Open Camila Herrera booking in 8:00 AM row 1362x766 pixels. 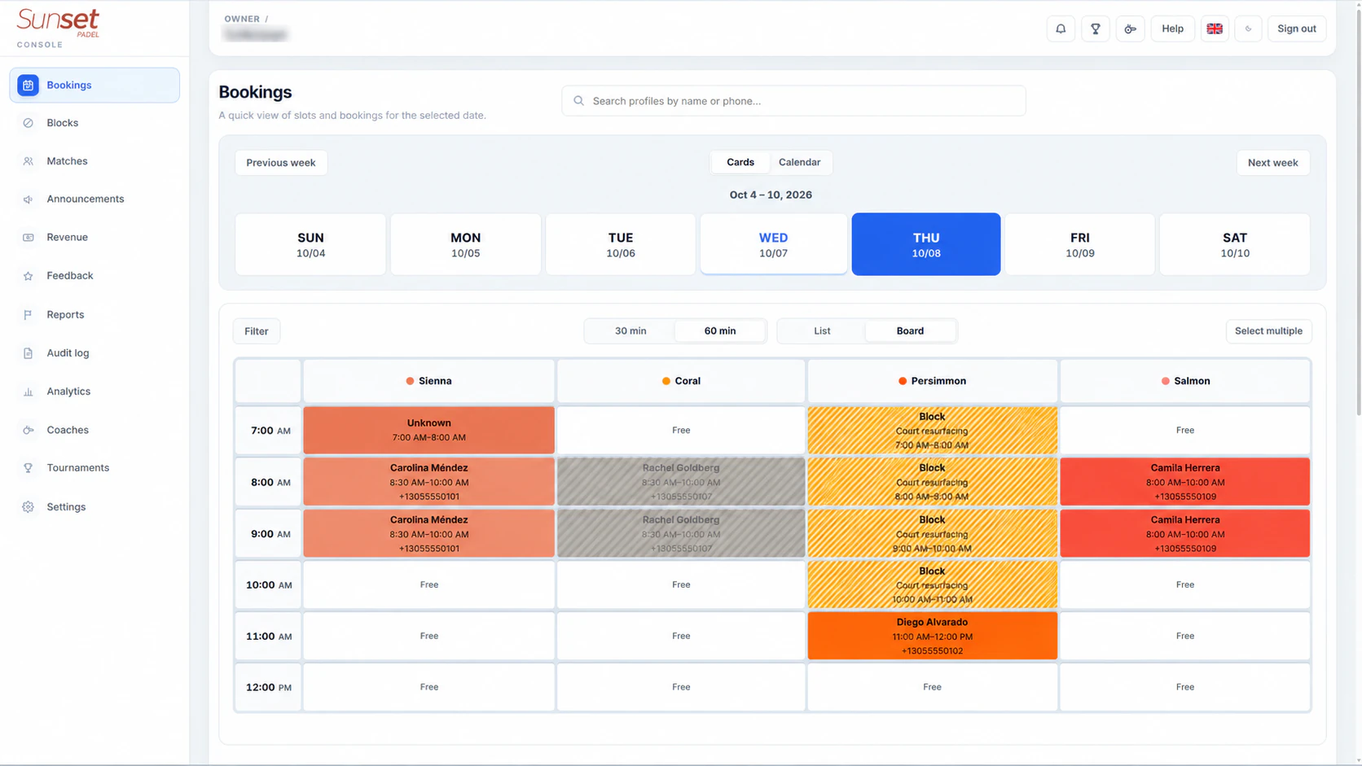(1185, 482)
